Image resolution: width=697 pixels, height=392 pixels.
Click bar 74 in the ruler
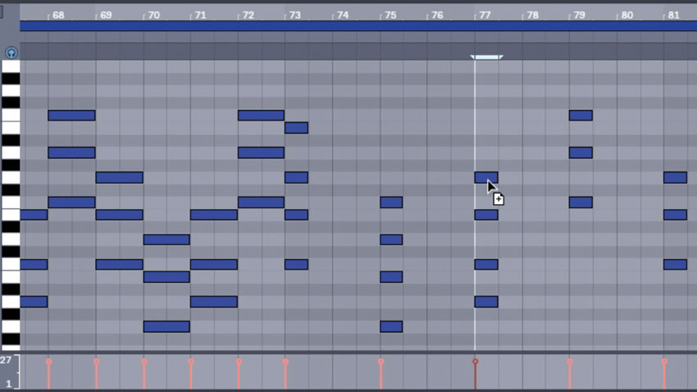pyautogui.click(x=343, y=15)
